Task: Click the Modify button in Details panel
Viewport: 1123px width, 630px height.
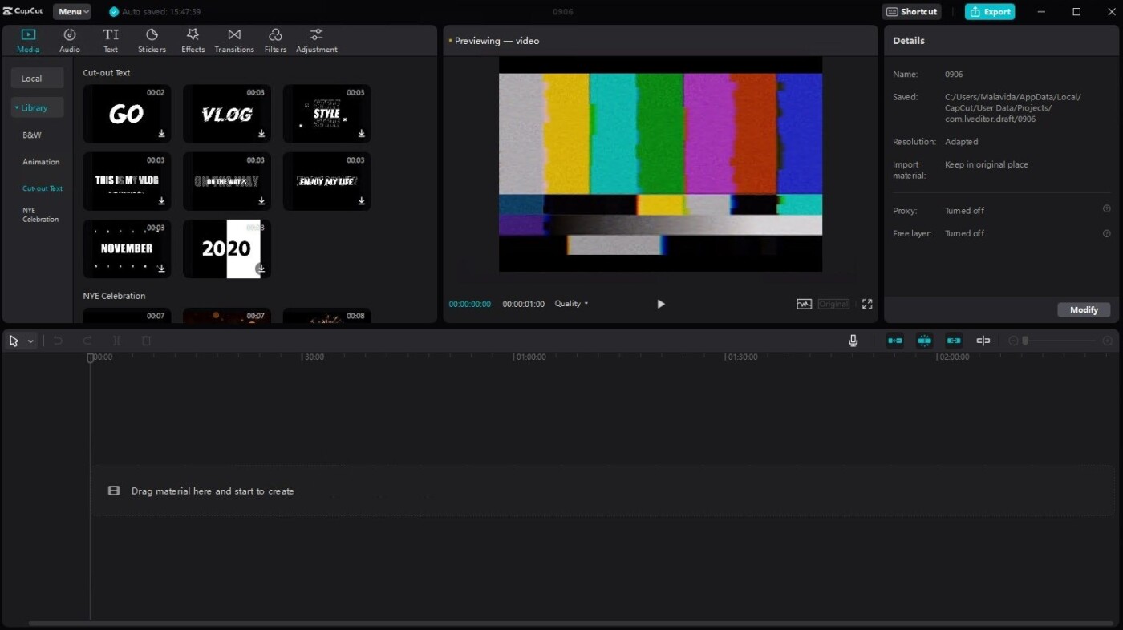Action: pos(1083,309)
